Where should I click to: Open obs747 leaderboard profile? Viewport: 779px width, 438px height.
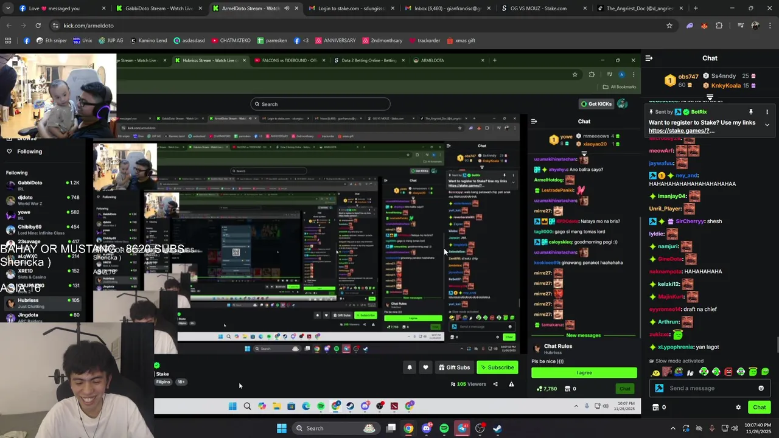click(x=688, y=77)
